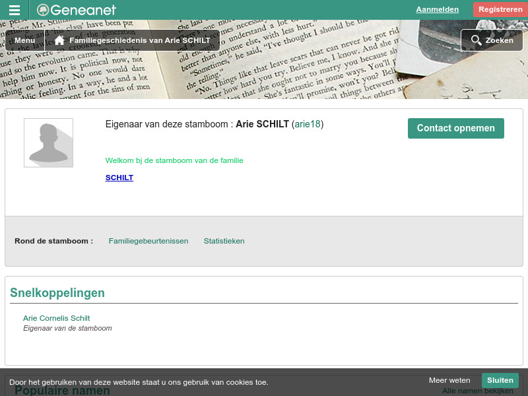The image size is (528, 396).
Task: Click the Aanmelden sign-in link
Action: point(437,9)
